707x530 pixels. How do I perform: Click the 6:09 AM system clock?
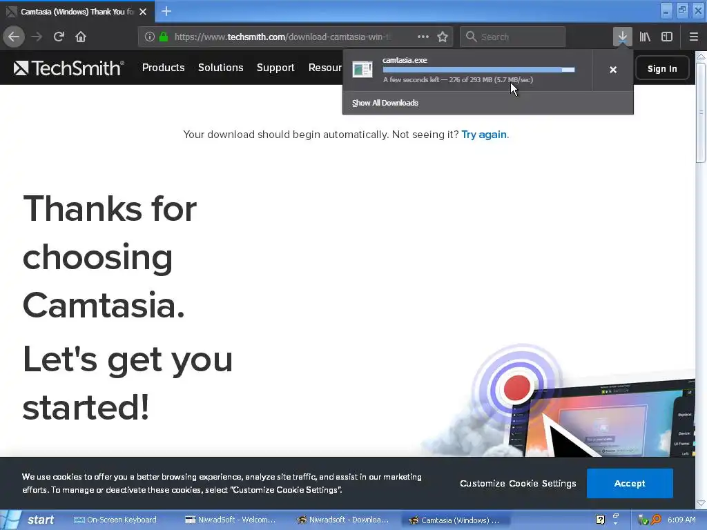click(681, 520)
